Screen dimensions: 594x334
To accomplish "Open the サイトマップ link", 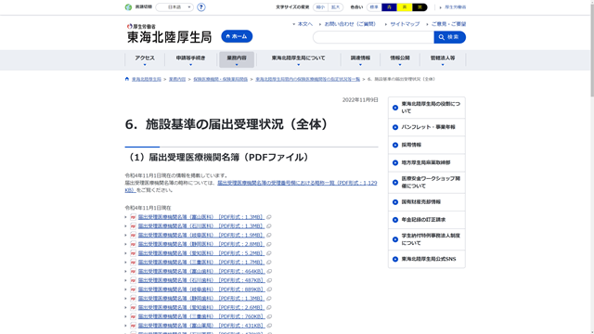I will pos(405,24).
